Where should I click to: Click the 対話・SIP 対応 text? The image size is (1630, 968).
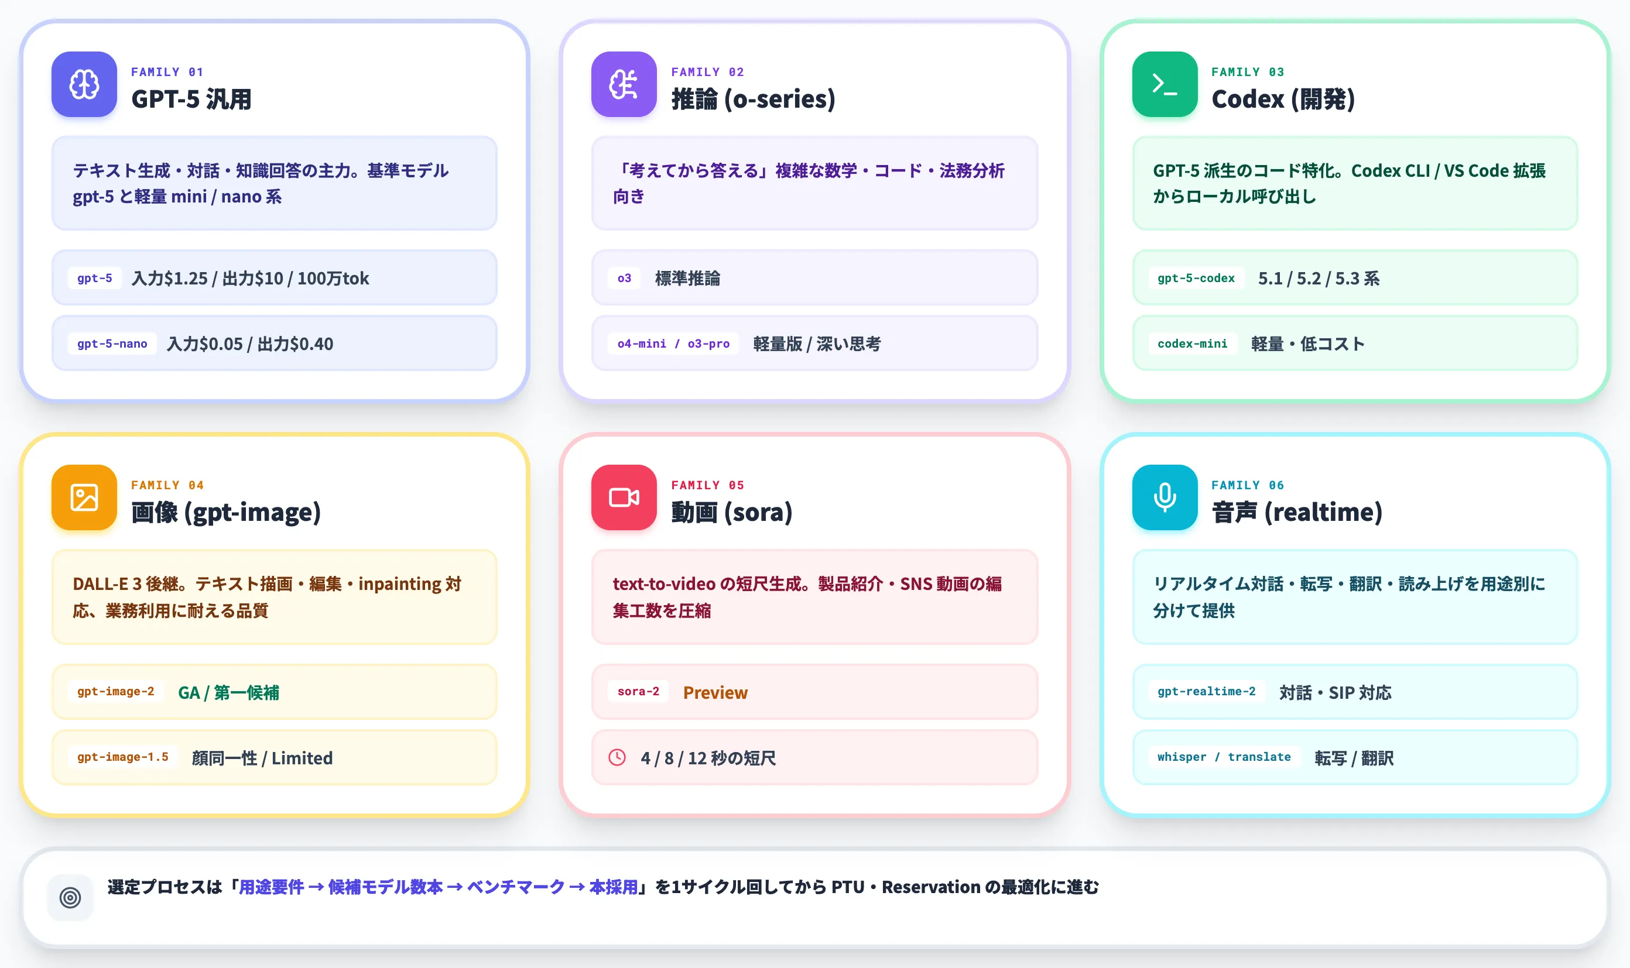1335,692
